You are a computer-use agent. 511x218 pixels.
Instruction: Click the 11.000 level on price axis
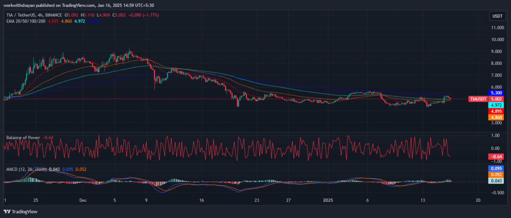pos(497,28)
